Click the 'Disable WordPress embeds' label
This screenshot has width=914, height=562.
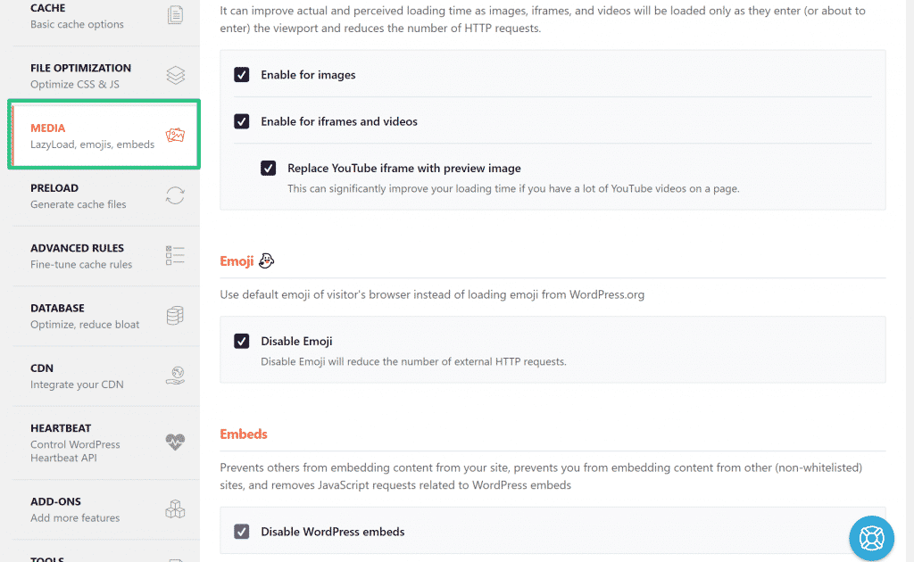coord(333,531)
